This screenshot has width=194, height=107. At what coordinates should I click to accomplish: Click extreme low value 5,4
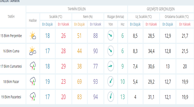point(135,82)
